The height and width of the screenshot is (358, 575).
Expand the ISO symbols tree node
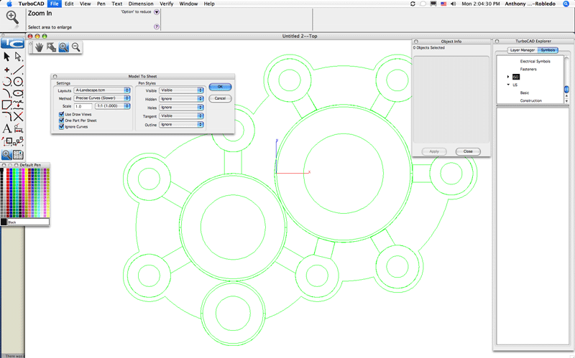point(508,76)
